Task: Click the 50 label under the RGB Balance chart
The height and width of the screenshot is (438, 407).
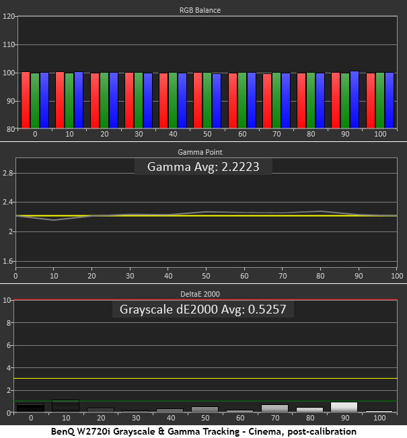Action: pos(207,134)
